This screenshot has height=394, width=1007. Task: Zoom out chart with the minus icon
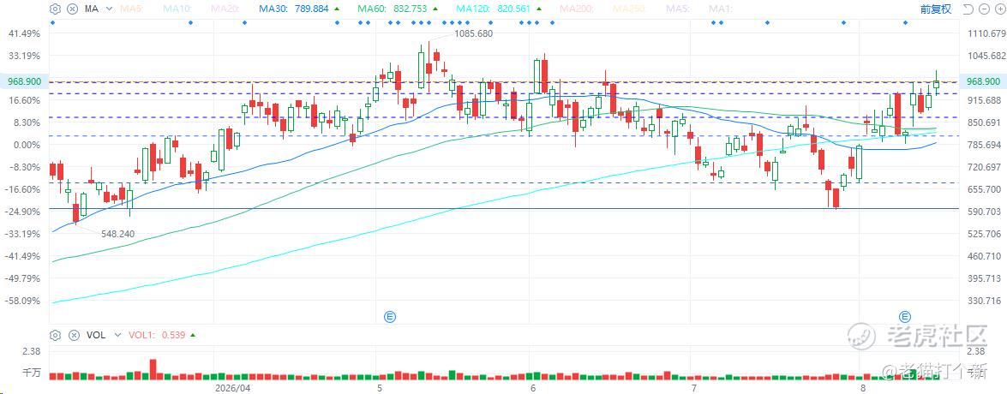point(986,9)
